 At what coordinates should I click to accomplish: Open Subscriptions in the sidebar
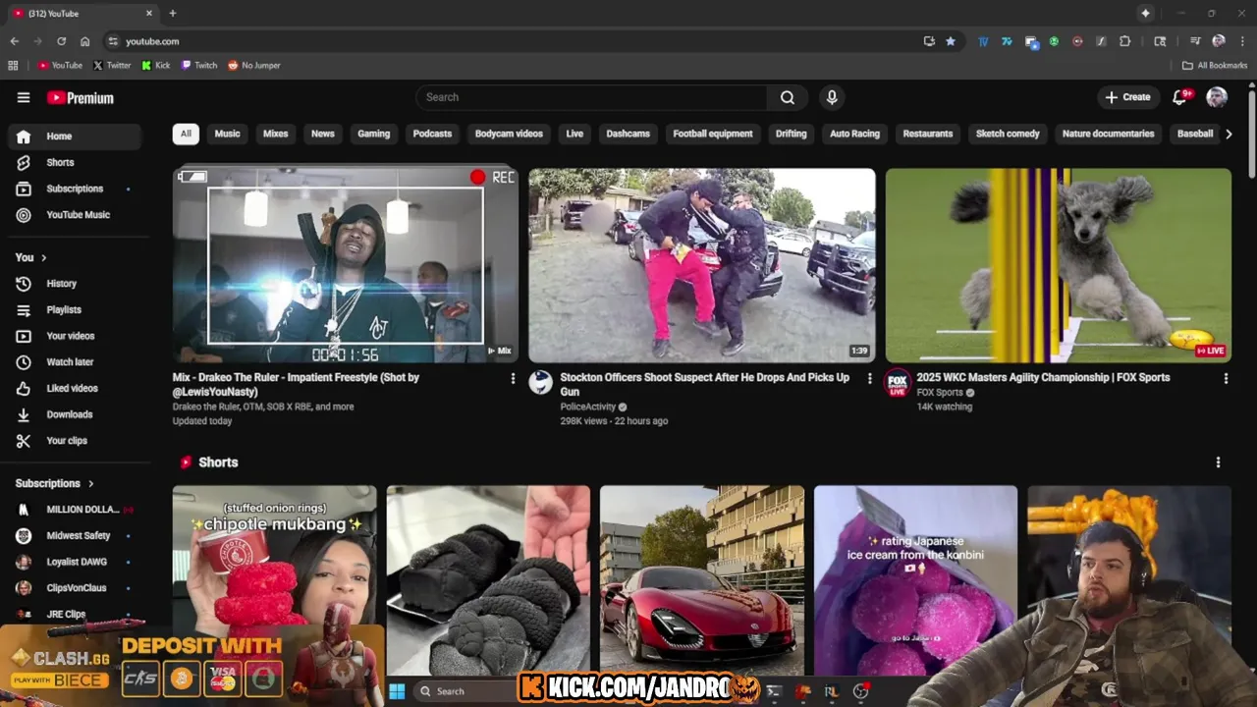pos(75,189)
